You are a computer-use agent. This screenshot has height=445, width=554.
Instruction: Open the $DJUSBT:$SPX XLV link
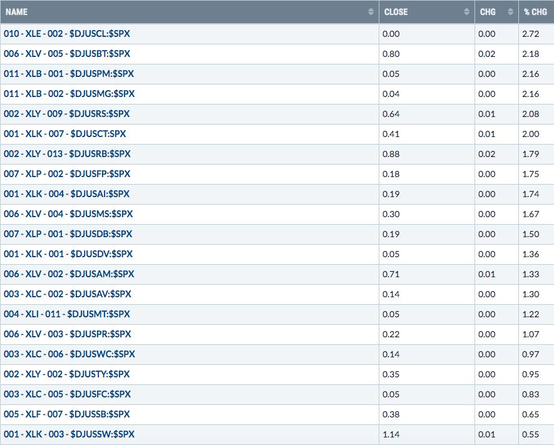[67, 54]
